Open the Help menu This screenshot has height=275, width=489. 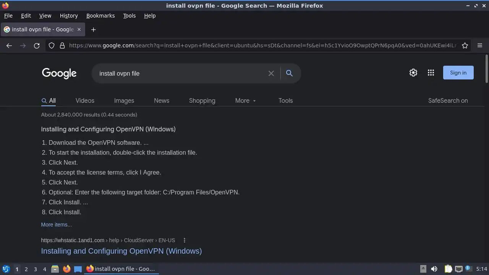[150, 16]
